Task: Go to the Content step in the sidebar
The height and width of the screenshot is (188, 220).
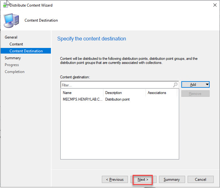Action: coord(16,44)
